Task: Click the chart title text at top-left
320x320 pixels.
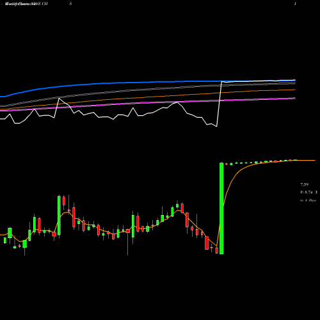Action: point(26,4)
